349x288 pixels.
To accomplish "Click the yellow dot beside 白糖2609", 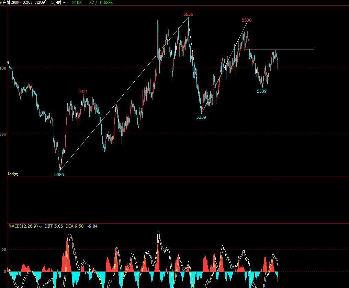I will pyautogui.click(x=1, y=3).
